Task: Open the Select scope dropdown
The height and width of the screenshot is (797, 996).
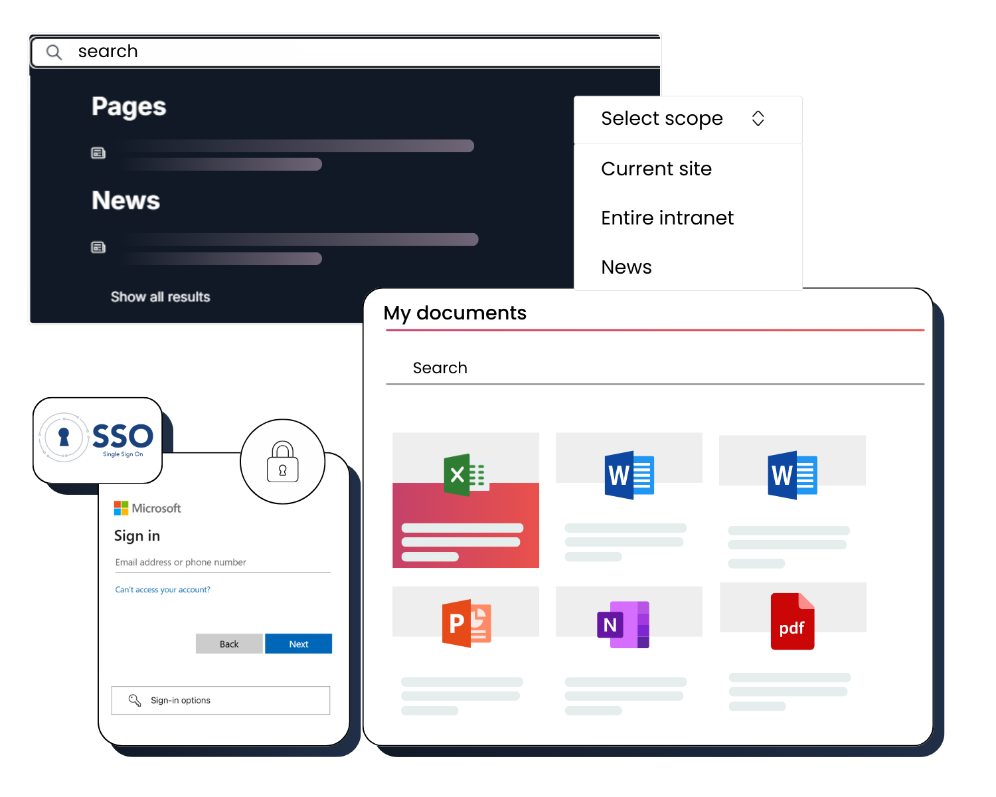Action: point(688,120)
